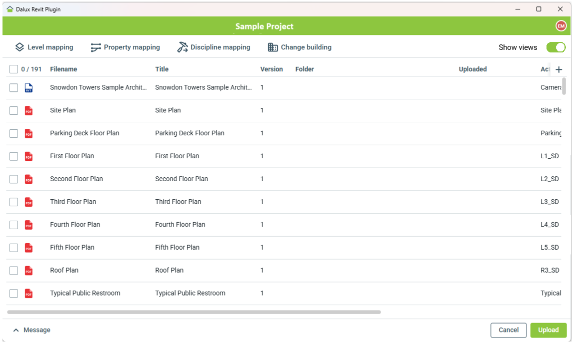Click the Fourth Floor Plan title cell

(180, 224)
